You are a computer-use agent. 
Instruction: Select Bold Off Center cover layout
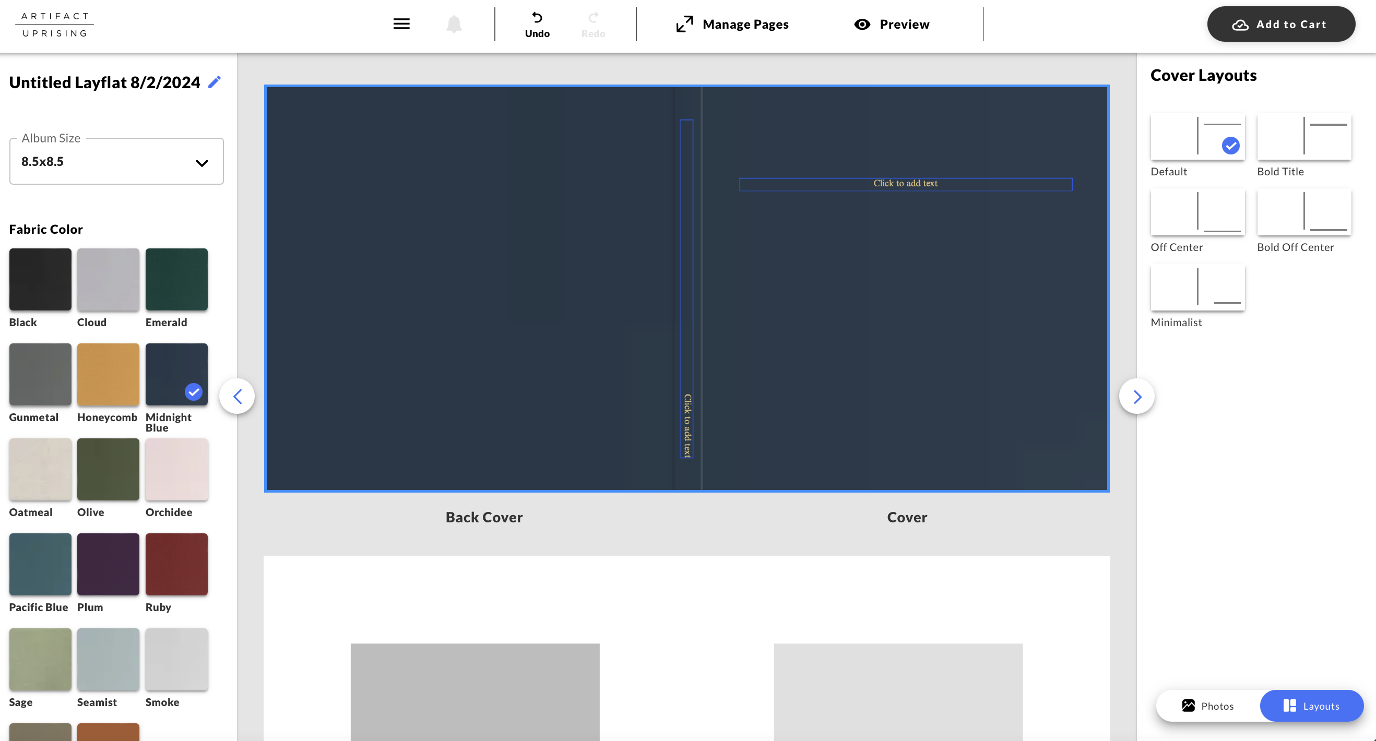click(1304, 212)
